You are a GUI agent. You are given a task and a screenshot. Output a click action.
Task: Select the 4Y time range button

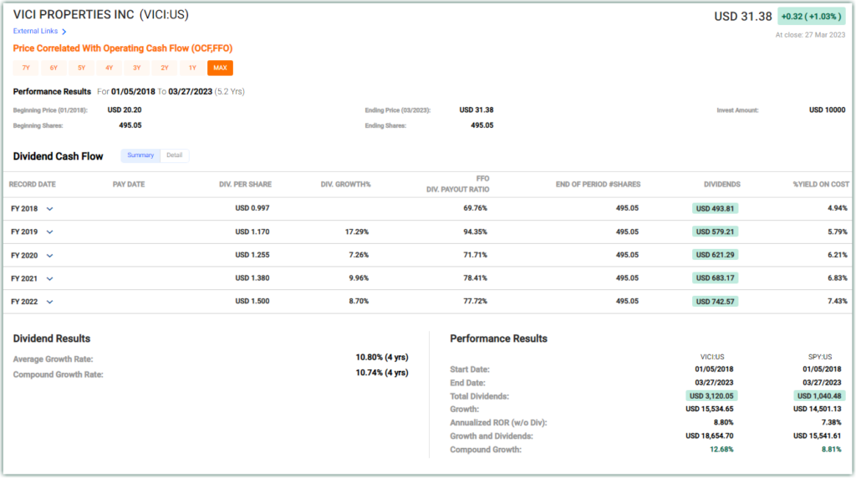[110, 68]
